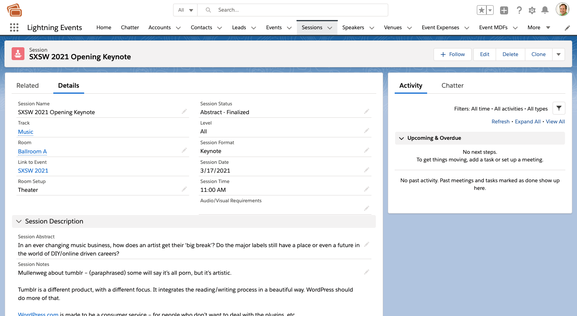
Task: Click the Session Time value 11:00 AM
Action: (x=213, y=190)
